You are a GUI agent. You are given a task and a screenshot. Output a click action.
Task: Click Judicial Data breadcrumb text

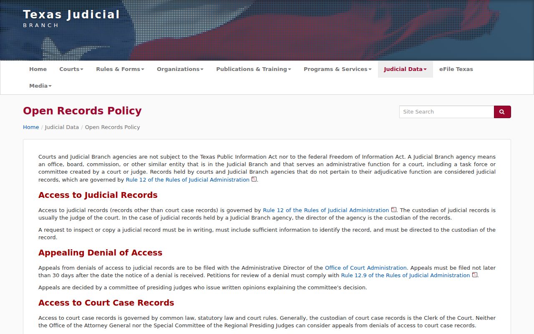(62, 127)
